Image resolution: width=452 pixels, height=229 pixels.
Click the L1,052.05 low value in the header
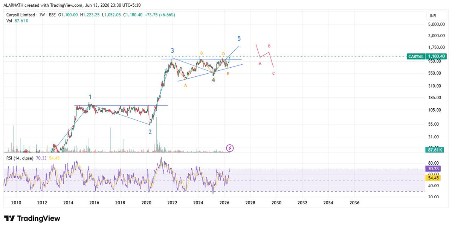(111, 15)
